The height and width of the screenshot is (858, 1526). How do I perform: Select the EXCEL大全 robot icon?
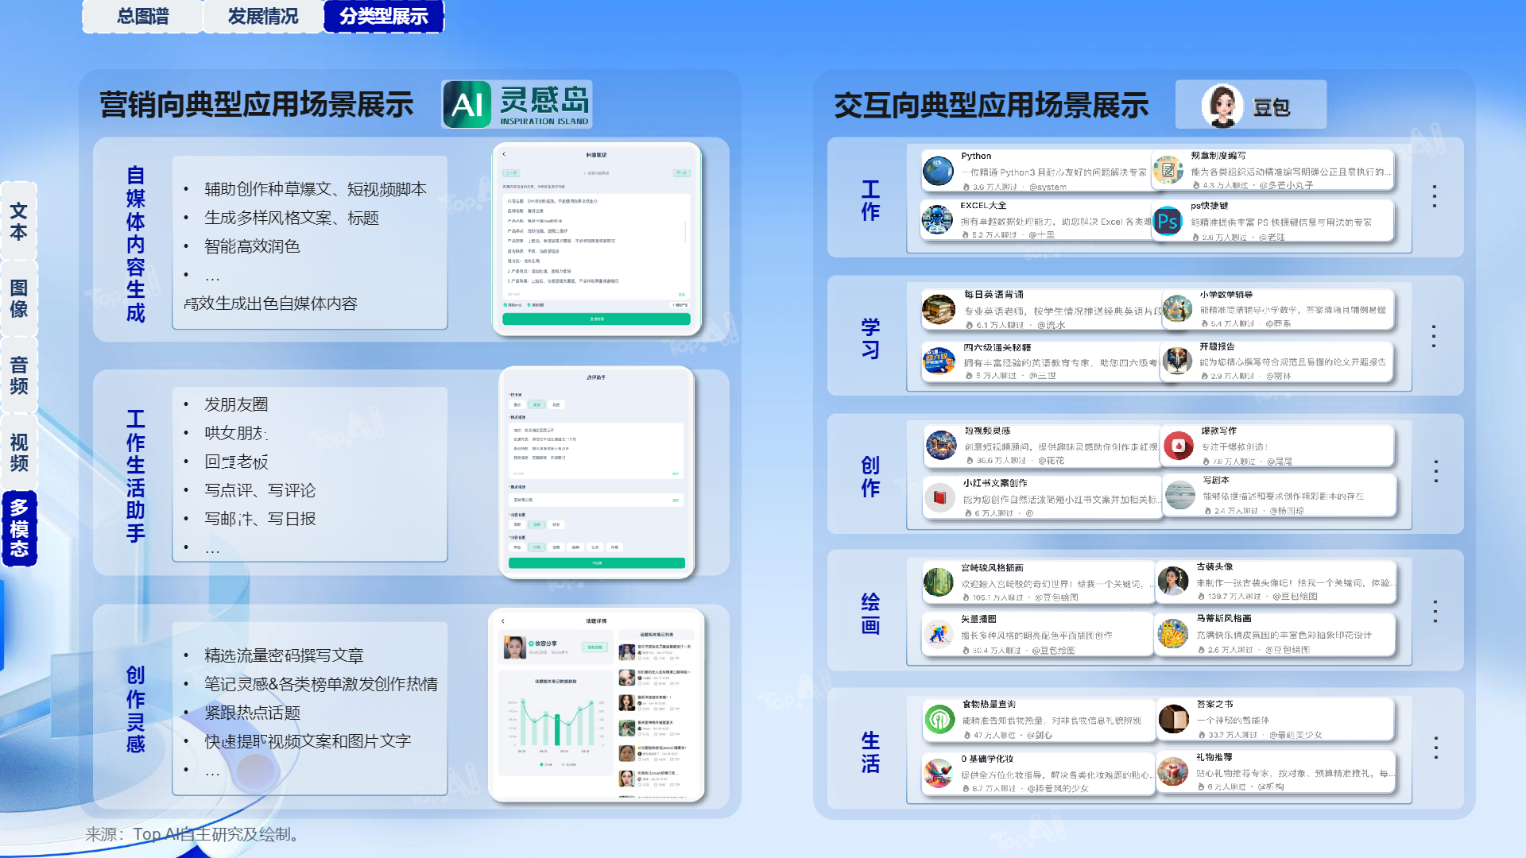pos(937,219)
